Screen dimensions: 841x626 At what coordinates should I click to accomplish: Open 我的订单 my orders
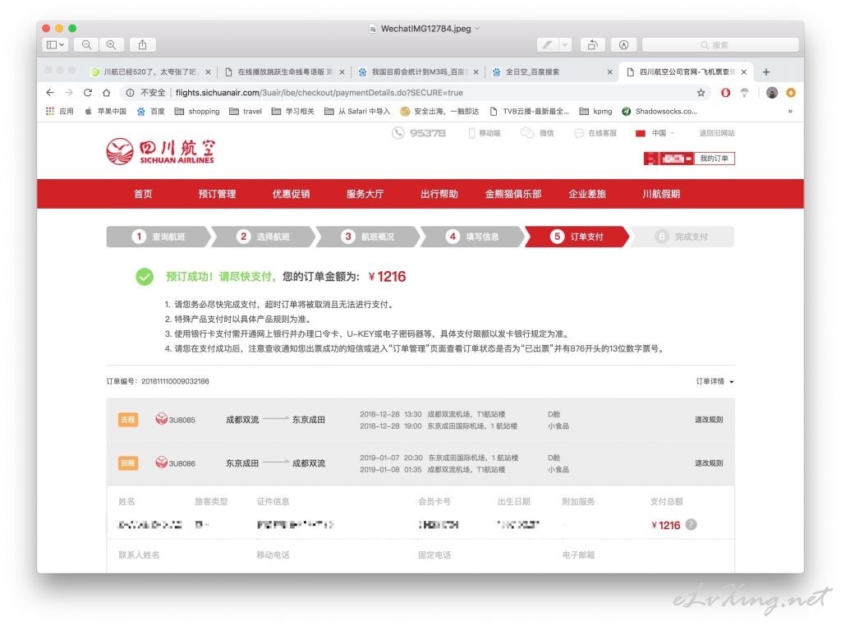[714, 159]
